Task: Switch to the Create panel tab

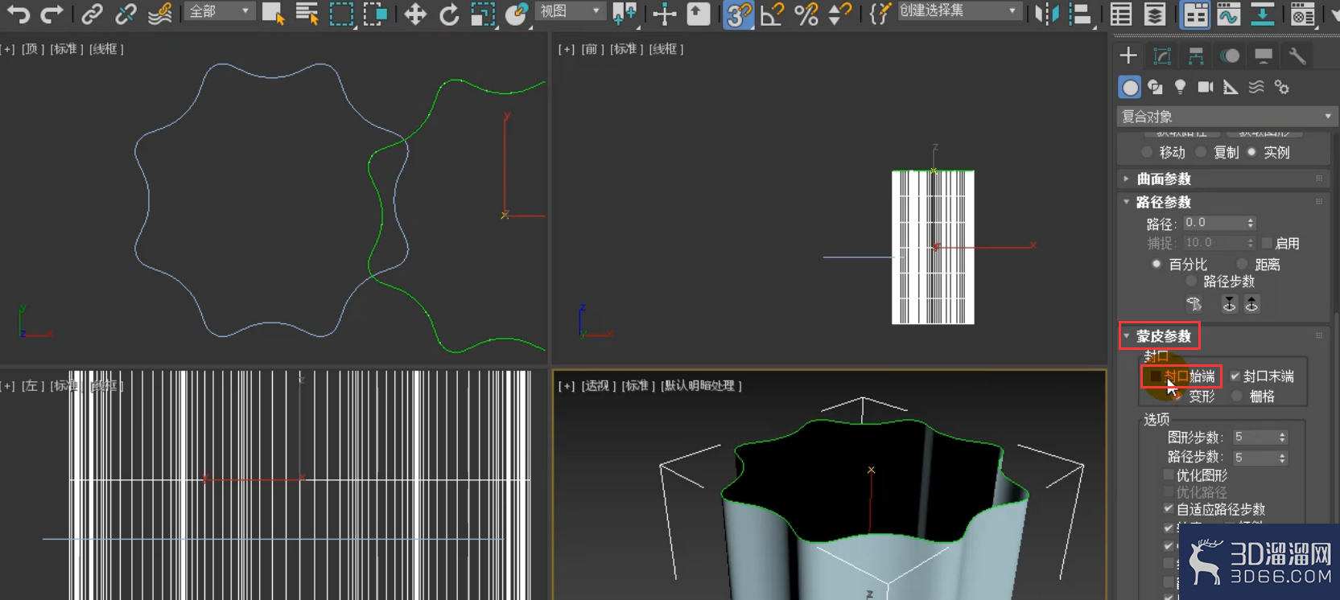Action: tap(1128, 55)
